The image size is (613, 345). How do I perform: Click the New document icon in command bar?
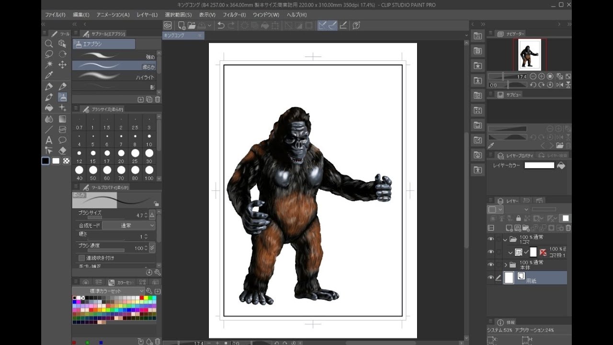click(182, 25)
